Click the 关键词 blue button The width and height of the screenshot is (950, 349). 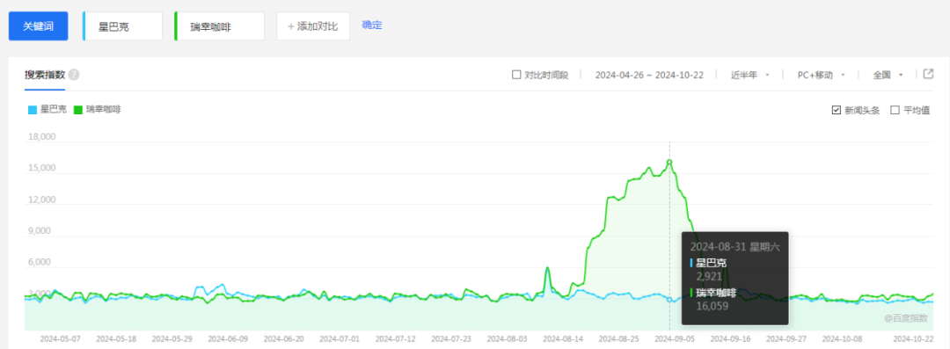pyautogui.click(x=38, y=26)
